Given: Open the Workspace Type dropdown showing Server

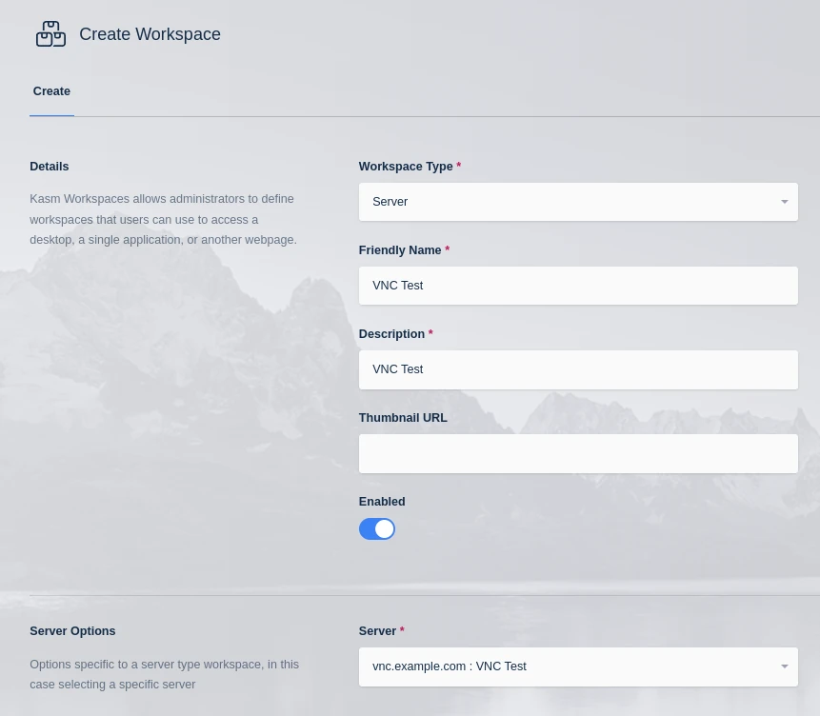Looking at the screenshot, I should pyautogui.click(x=578, y=202).
